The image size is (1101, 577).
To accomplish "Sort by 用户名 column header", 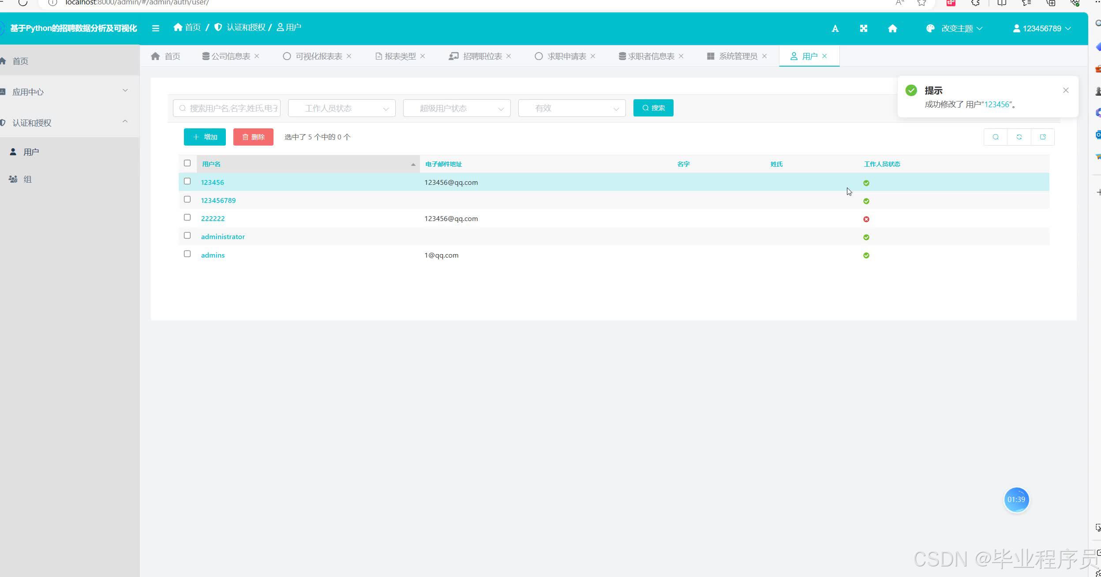I will point(308,164).
